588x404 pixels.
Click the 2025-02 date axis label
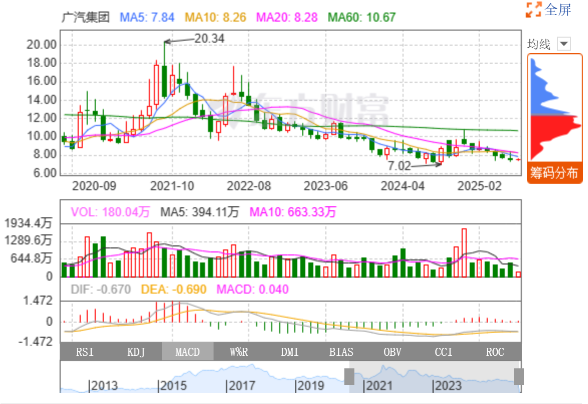(x=480, y=186)
